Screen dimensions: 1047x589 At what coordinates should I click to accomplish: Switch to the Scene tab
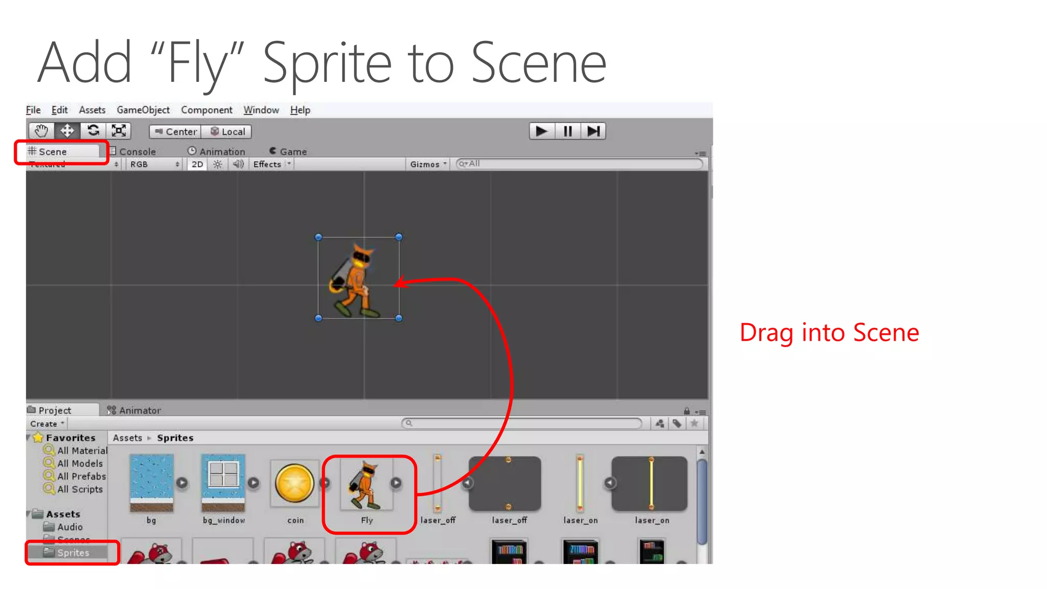(x=62, y=152)
